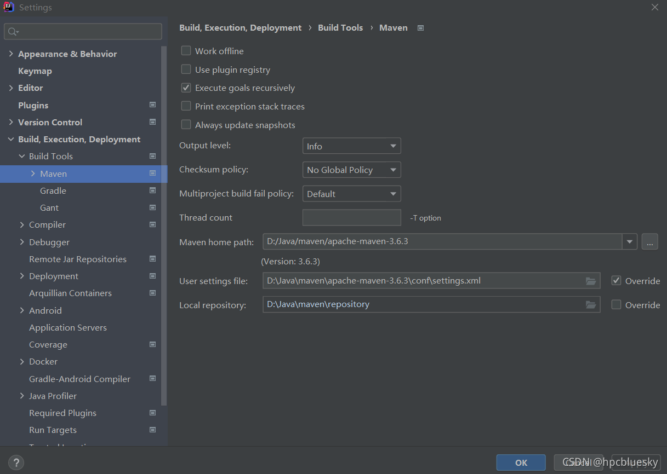Image resolution: width=667 pixels, height=474 pixels.
Task: Click the project-level icon beside Remote Jar Repositories
Action: click(152, 259)
